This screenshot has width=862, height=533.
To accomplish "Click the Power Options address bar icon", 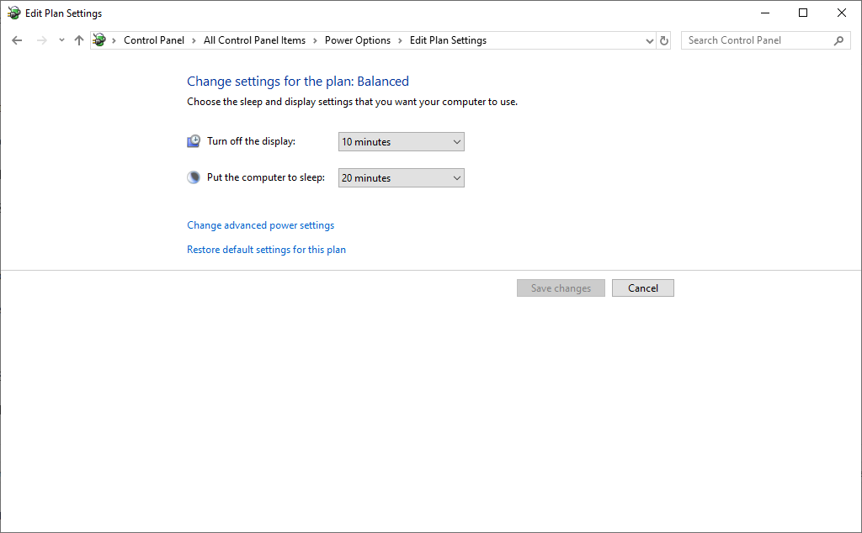I will pyautogui.click(x=99, y=40).
